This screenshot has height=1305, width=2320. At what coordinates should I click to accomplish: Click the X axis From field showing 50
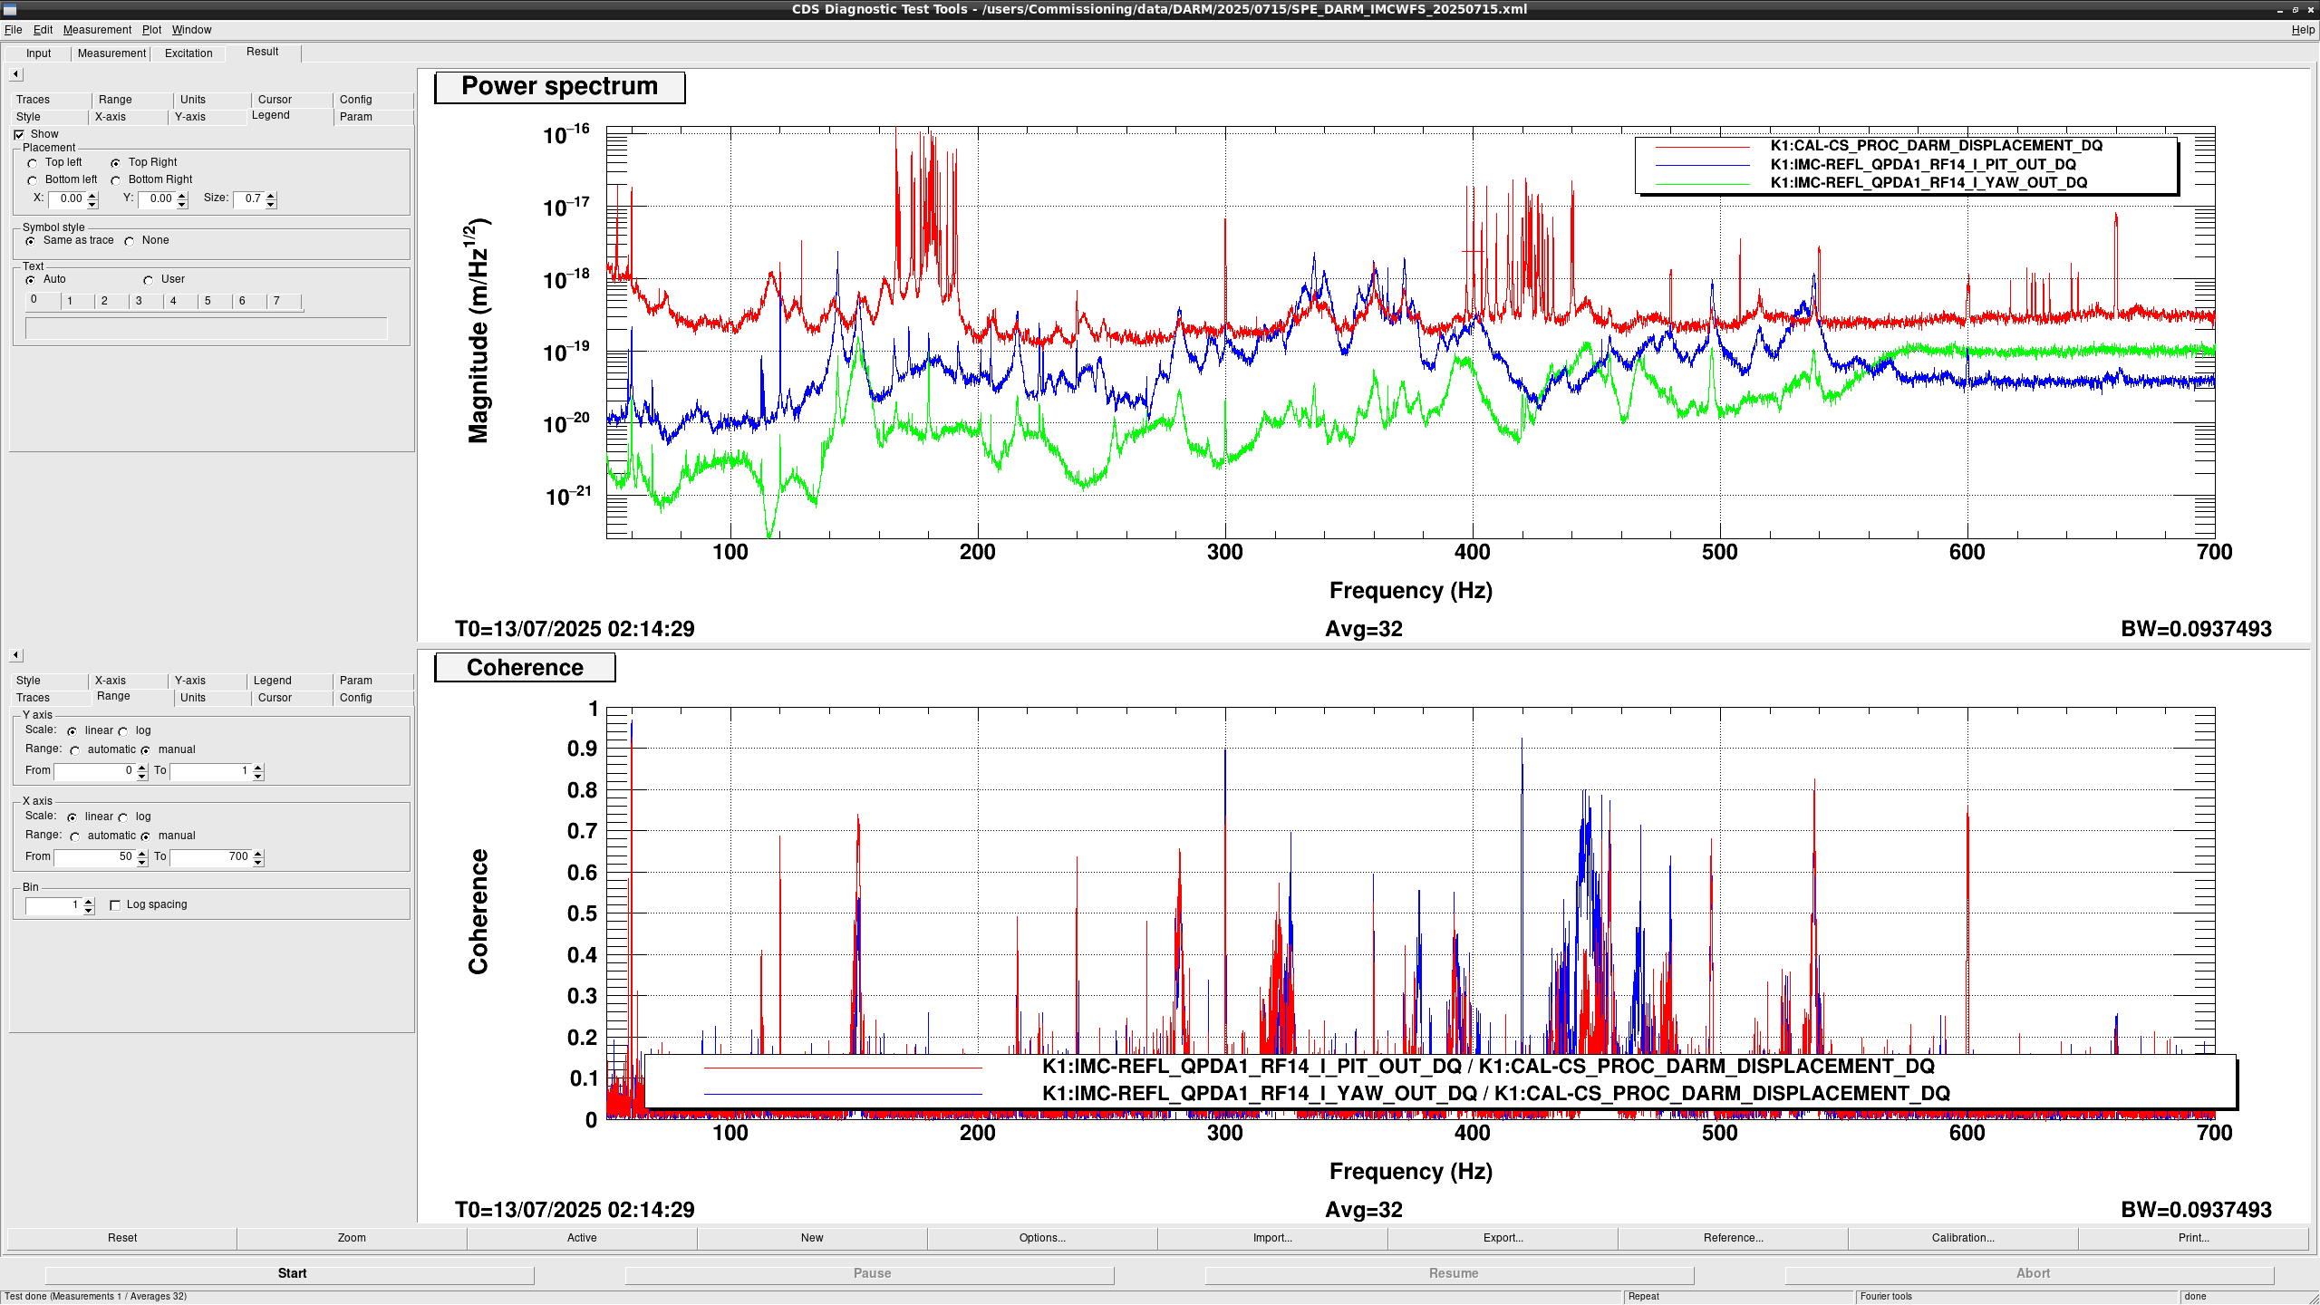95,857
